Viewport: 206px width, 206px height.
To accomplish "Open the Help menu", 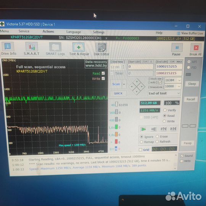I will click(159, 33).
